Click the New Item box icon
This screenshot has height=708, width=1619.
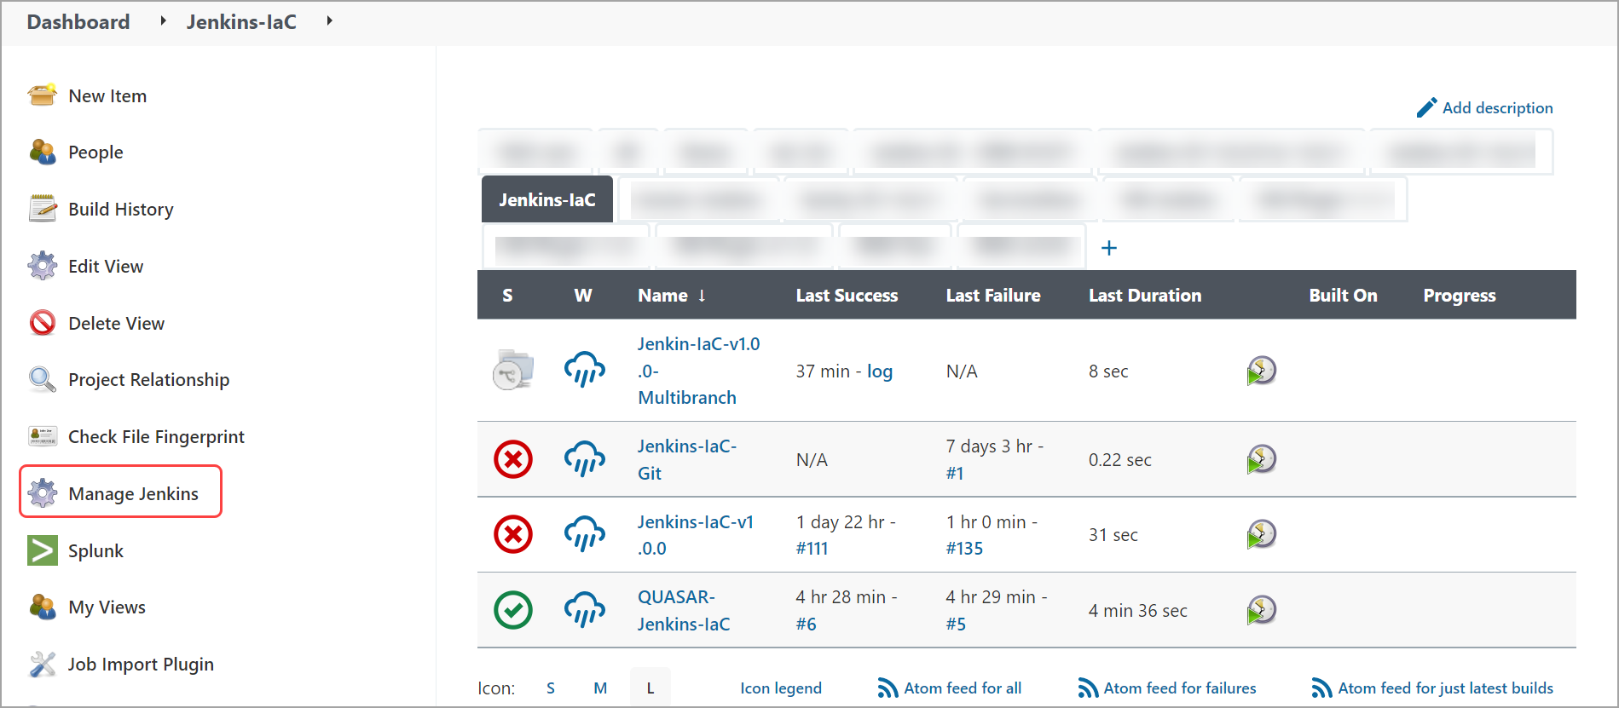pos(43,95)
